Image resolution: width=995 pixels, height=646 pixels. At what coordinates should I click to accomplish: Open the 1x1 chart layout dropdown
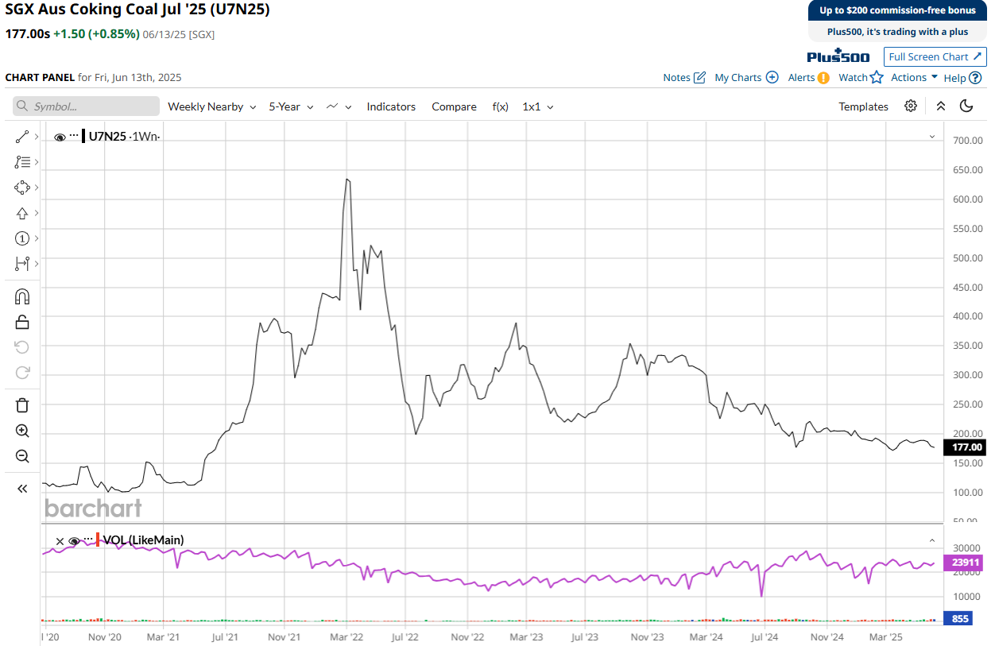(537, 106)
